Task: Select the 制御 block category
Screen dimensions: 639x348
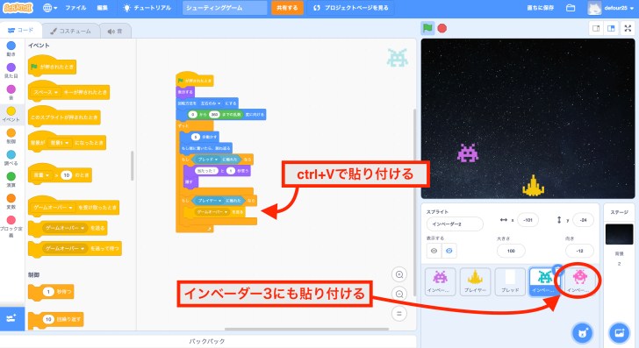Action: (x=11, y=136)
